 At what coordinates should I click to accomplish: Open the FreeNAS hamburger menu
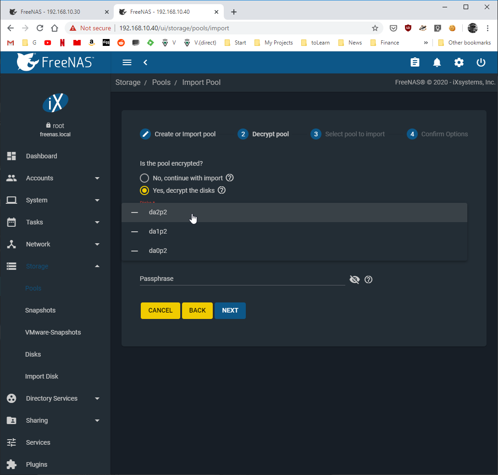pos(127,62)
